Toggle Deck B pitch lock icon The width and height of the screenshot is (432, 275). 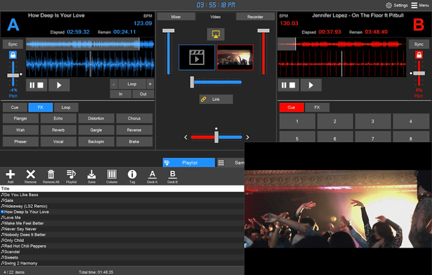[419, 56]
